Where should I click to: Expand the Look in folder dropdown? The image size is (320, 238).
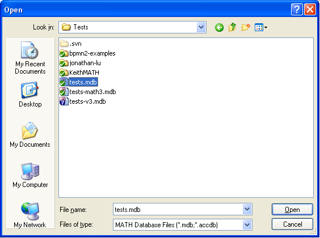[201, 27]
